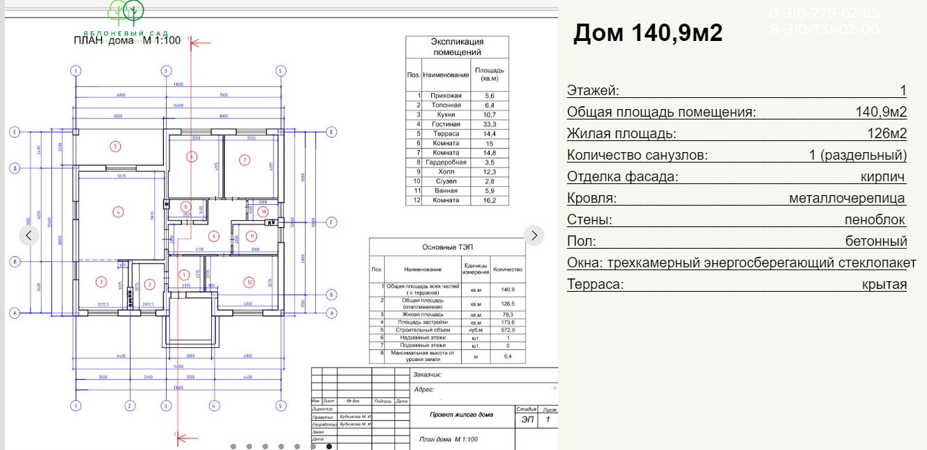Advance to the next slide with the right arrow
Image resolution: width=927 pixels, height=450 pixels.
533,235
